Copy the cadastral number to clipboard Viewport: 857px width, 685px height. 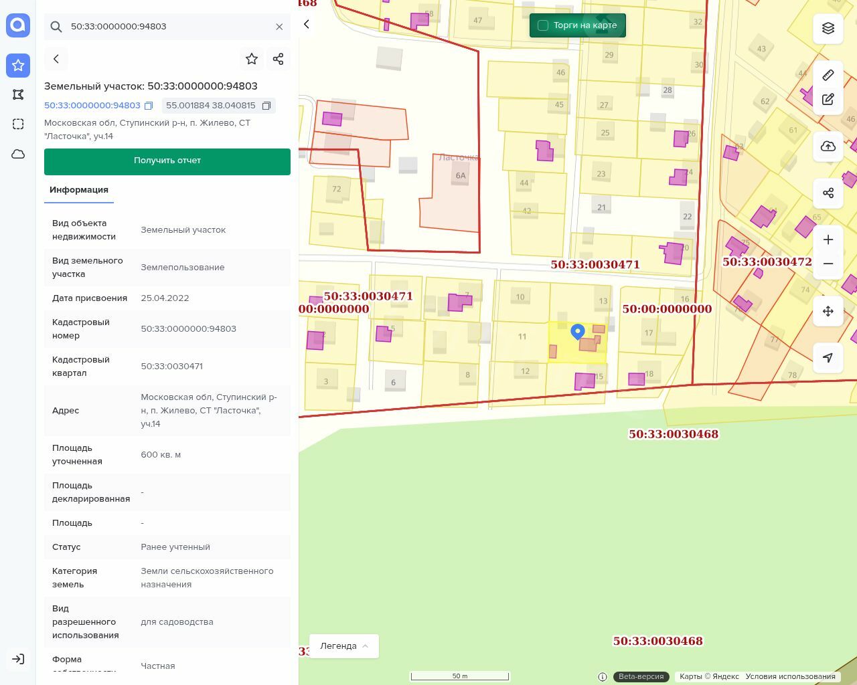[149, 106]
